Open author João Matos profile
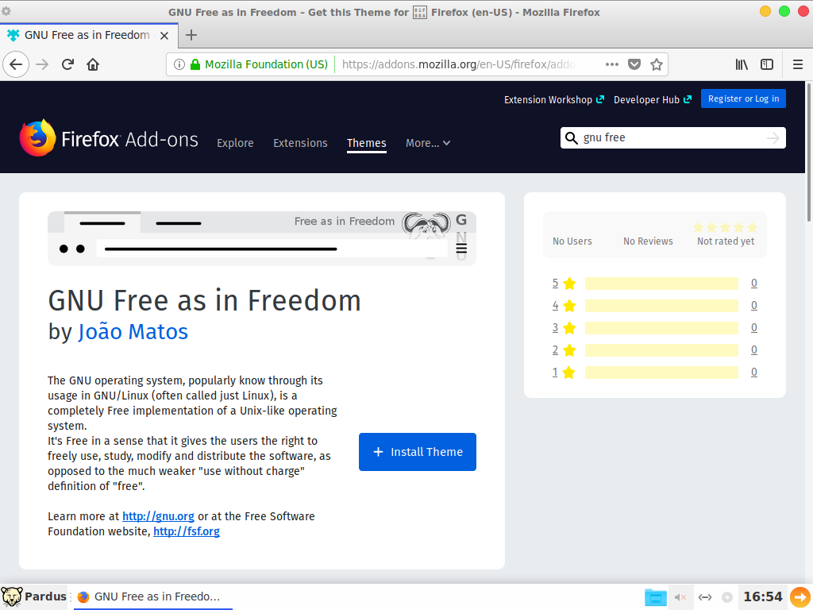The height and width of the screenshot is (610, 813). pos(133,332)
